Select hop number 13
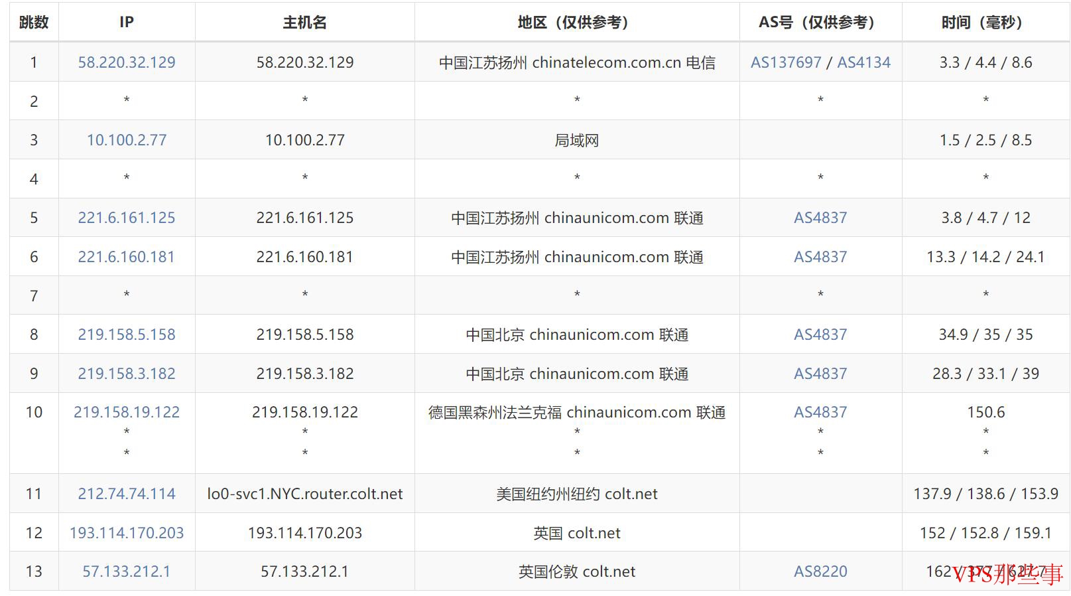 point(34,571)
